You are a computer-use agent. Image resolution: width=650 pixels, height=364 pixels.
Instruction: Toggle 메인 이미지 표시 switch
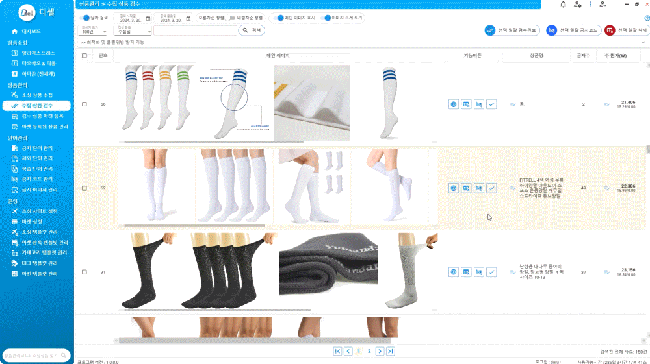[x=279, y=18]
